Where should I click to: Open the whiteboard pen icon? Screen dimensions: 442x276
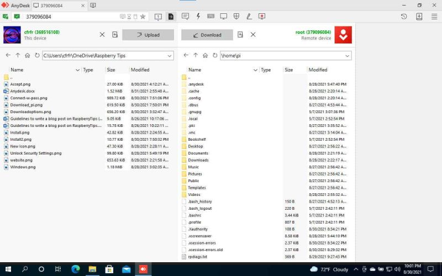coord(249,17)
